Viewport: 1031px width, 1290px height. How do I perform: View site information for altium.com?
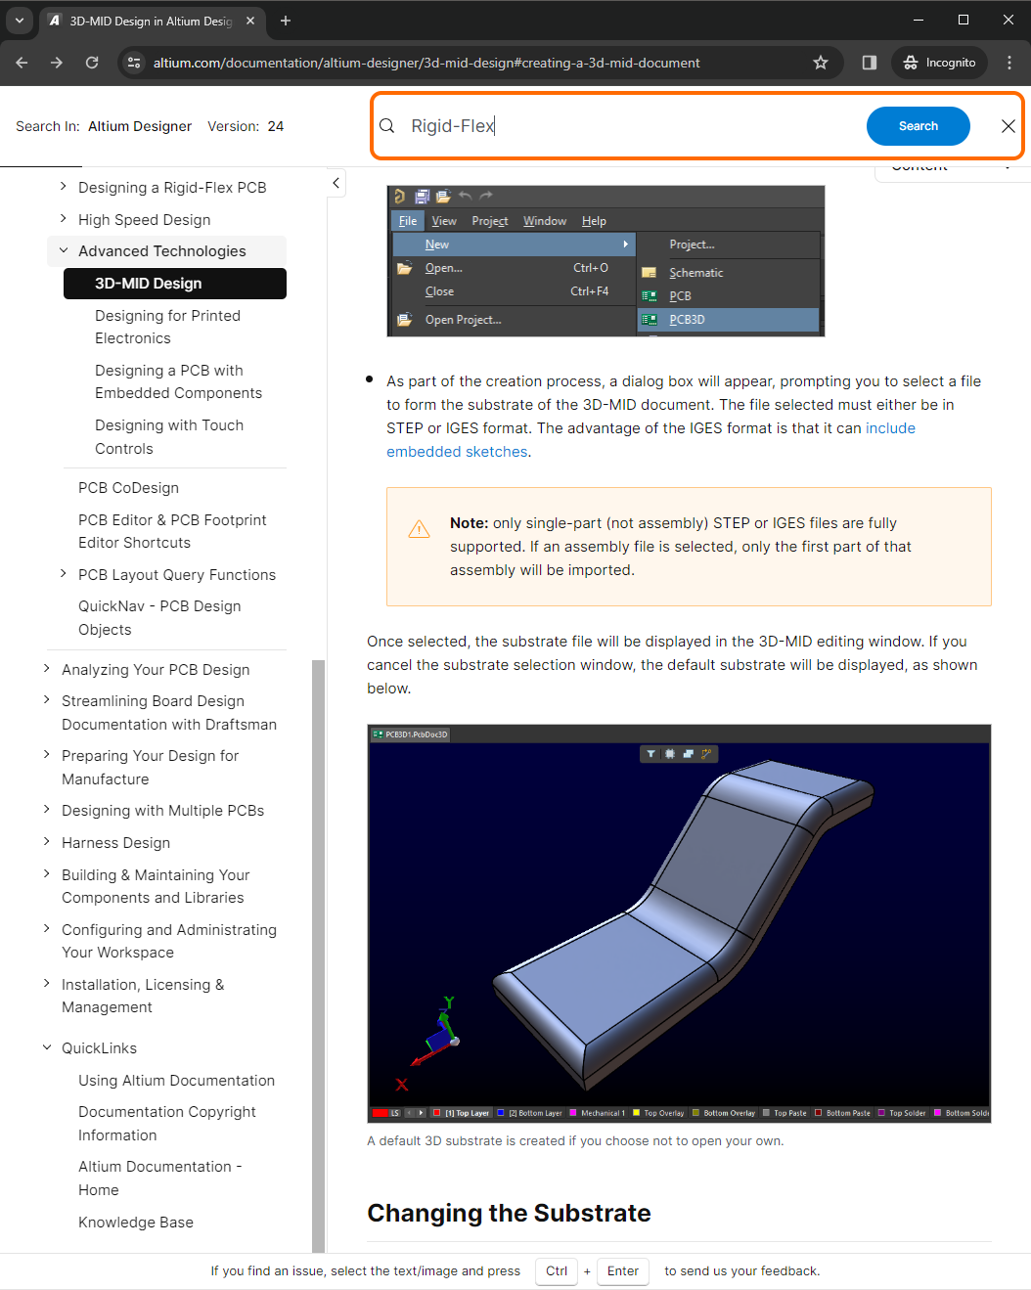tap(134, 63)
